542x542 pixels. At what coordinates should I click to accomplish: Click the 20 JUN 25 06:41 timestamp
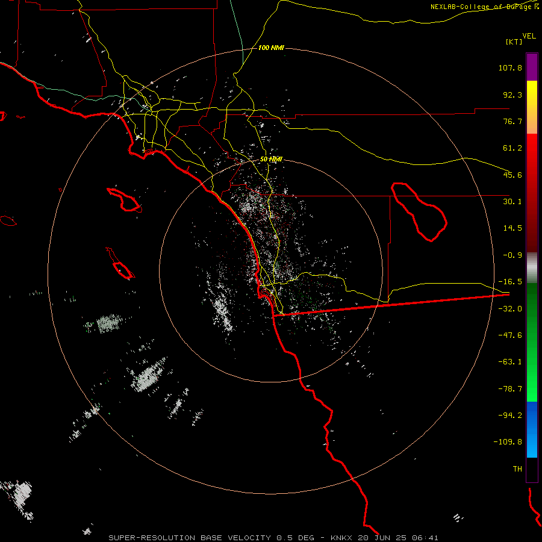point(398,538)
